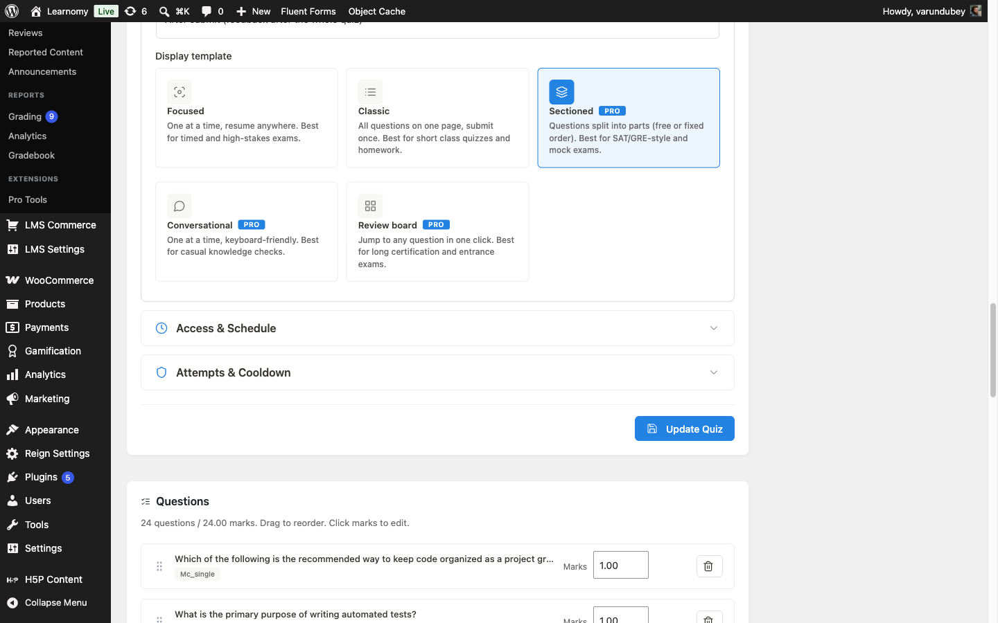This screenshot has height=623, width=998.
Task: Select the Focused display template
Action: [246, 118]
